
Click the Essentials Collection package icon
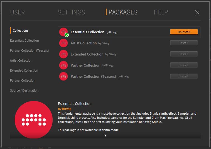tap(63, 32)
